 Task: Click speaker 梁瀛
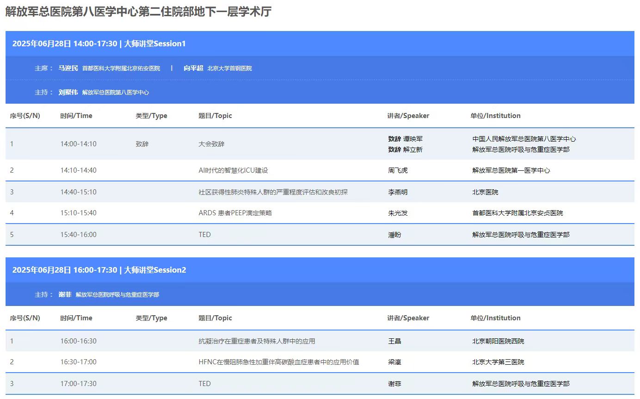394,362
